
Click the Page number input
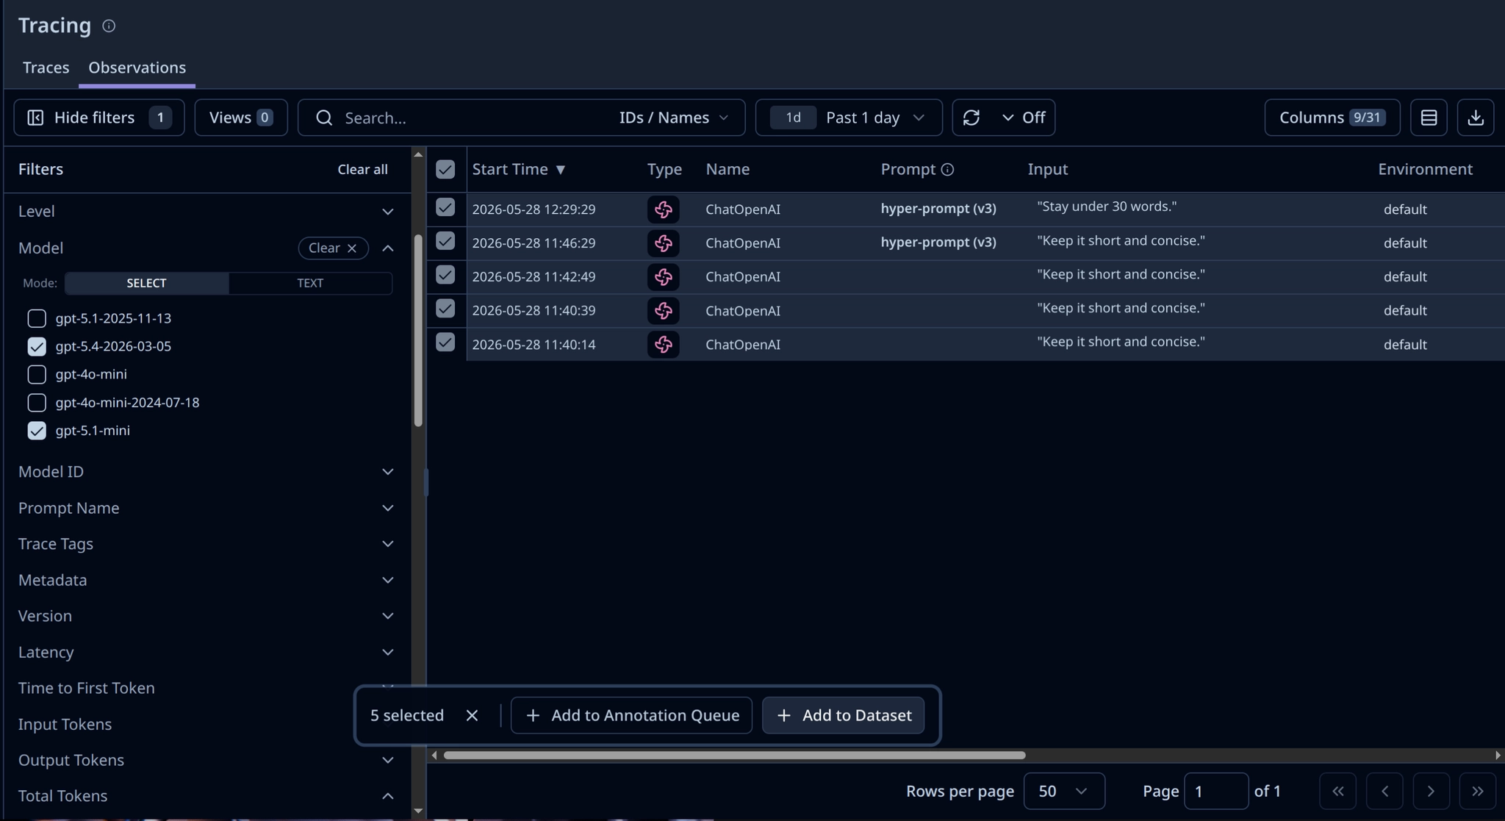pos(1215,791)
